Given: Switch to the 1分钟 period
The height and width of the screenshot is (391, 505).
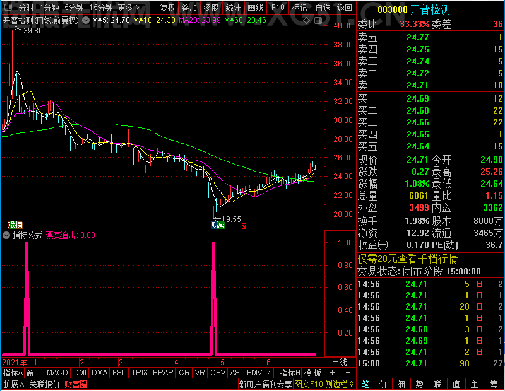Looking at the screenshot, I should [50, 8].
